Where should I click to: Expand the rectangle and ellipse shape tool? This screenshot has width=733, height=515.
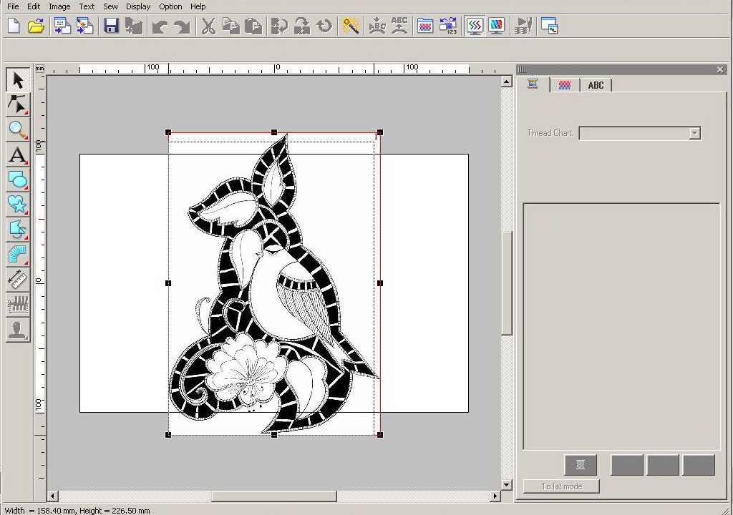pyautogui.click(x=17, y=180)
